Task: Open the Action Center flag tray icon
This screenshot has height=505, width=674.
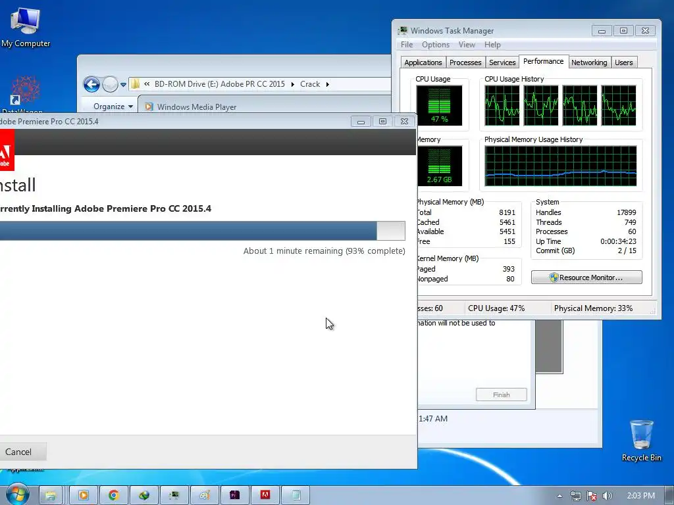Action: 592,496
